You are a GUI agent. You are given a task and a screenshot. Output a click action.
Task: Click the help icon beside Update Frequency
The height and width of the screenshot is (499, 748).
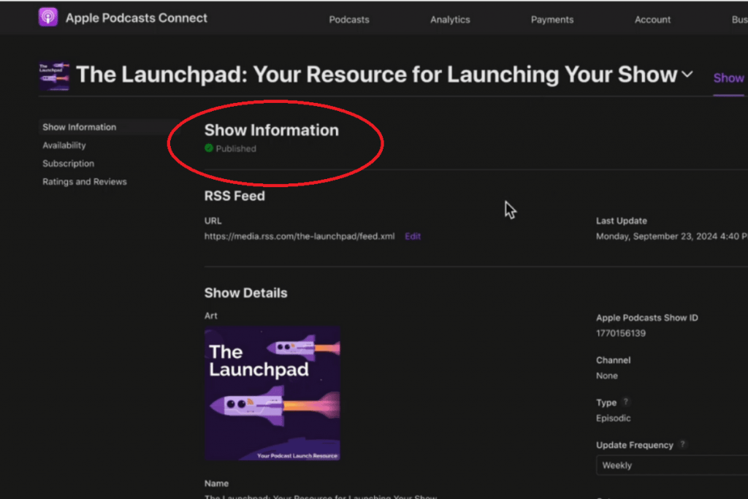(682, 444)
